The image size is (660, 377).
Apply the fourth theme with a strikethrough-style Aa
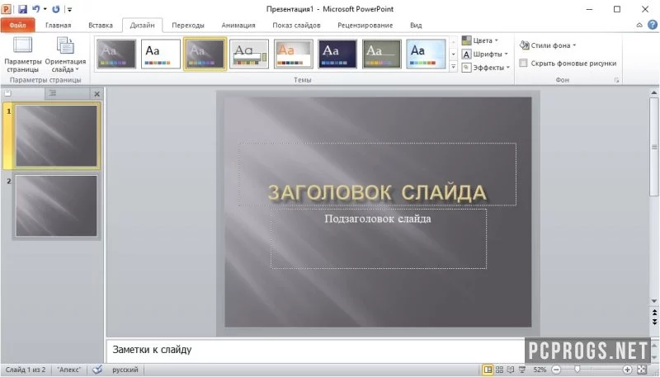coord(249,54)
